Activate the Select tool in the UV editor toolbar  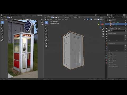point(2,22)
